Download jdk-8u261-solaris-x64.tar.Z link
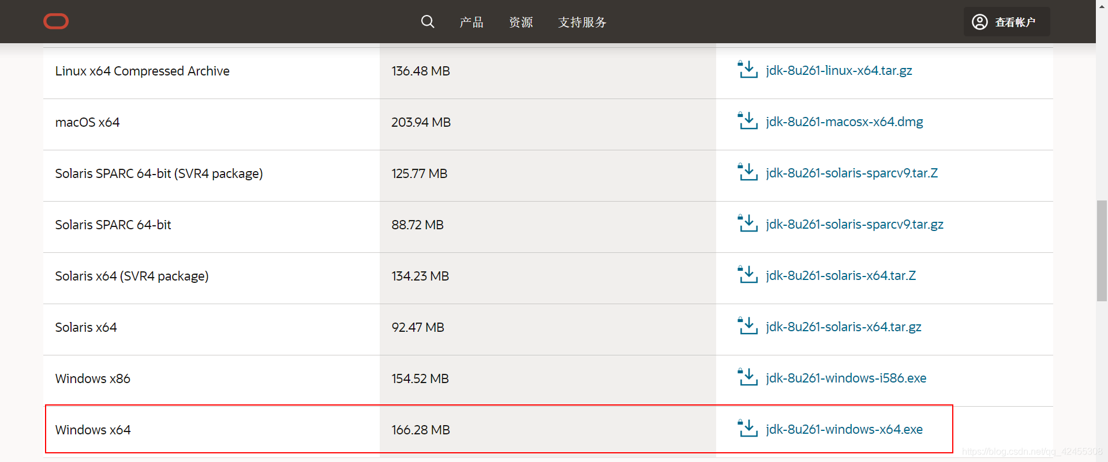 841,275
